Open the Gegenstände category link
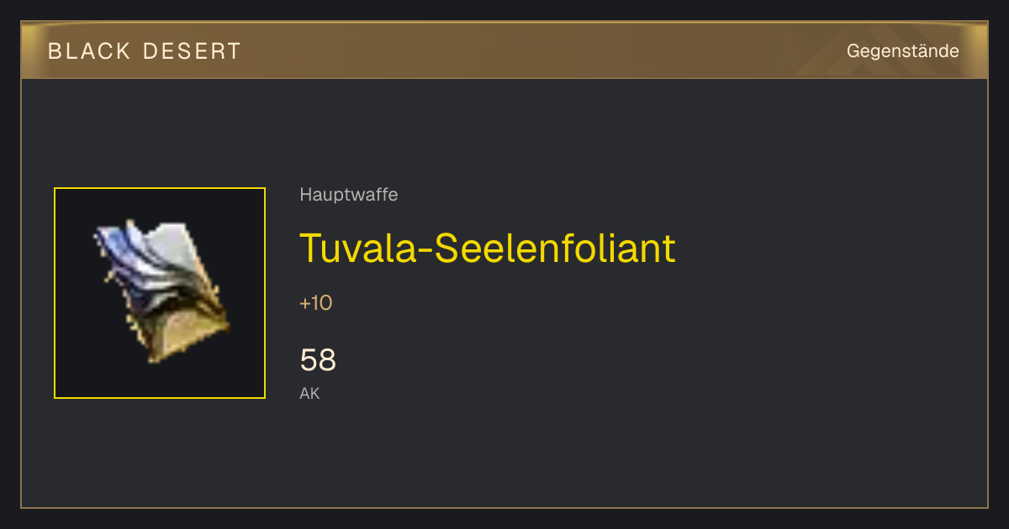Screen dimensions: 1009x529 tap(902, 51)
